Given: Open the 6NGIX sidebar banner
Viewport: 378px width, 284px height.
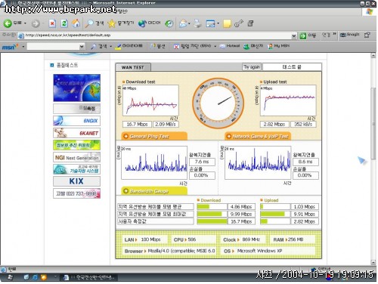Looking at the screenshot, I should [76, 121].
